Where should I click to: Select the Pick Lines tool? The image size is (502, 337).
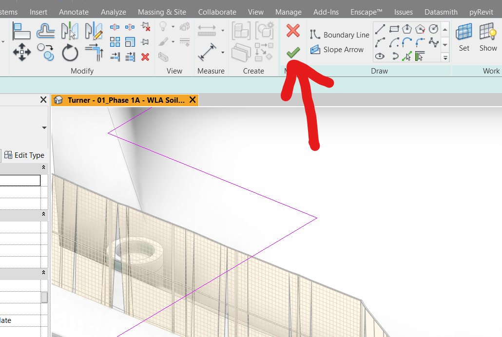[x=407, y=56]
